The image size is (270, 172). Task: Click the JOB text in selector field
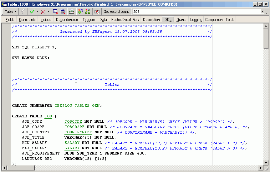pos(136,12)
